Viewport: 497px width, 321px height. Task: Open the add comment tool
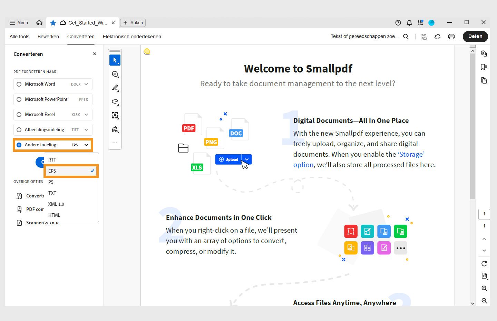(115, 74)
